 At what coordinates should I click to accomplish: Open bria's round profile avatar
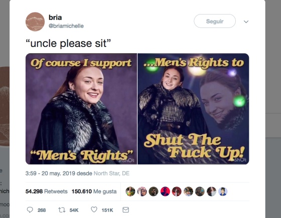pos(35,21)
